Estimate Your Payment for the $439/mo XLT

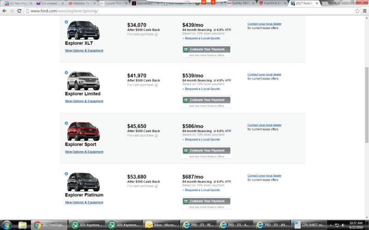point(206,49)
